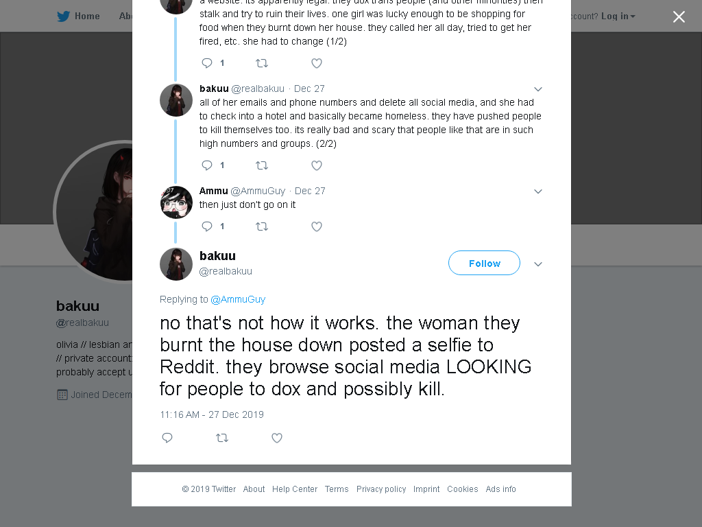Open @AmmuGuy link in Replying to
702x527 pixels.
(238, 299)
